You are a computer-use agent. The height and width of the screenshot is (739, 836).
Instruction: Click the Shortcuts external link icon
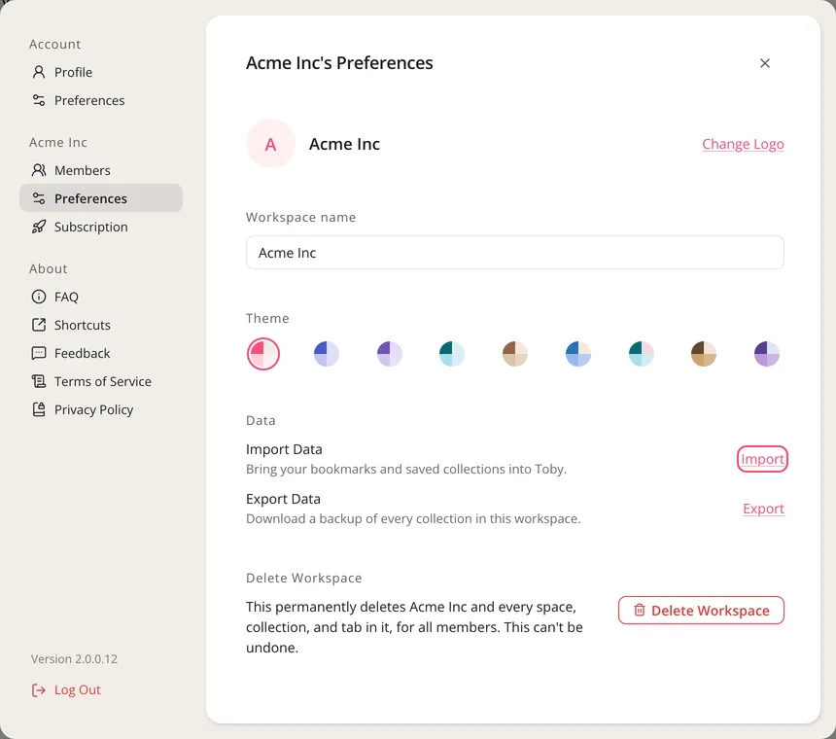39,325
